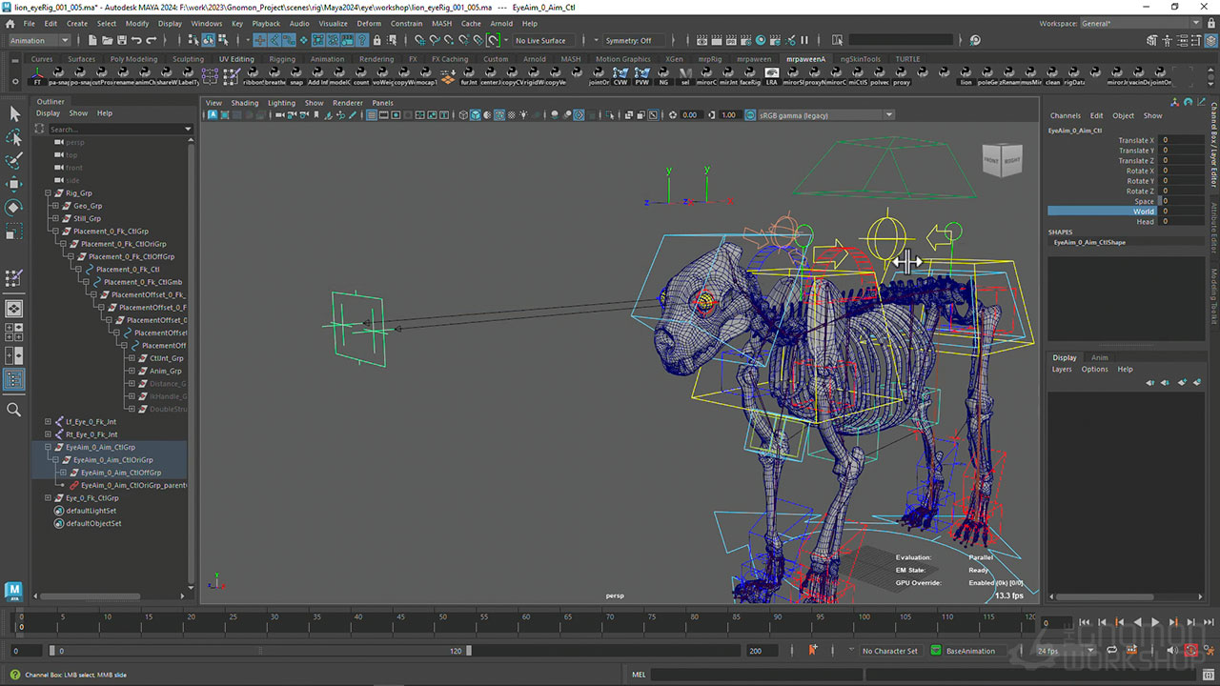Open the Animation menu set dropdown
This screenshot has height=686, width=1220.
pos(38,41)
